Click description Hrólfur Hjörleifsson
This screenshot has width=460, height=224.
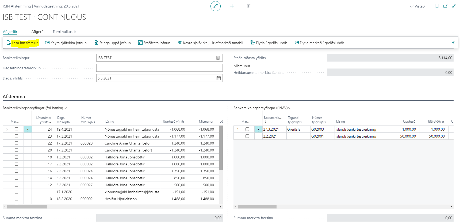[x=121, y=199]
